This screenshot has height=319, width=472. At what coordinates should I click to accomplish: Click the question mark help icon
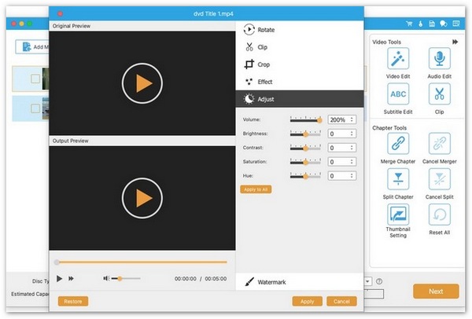(x=379, y=281)
